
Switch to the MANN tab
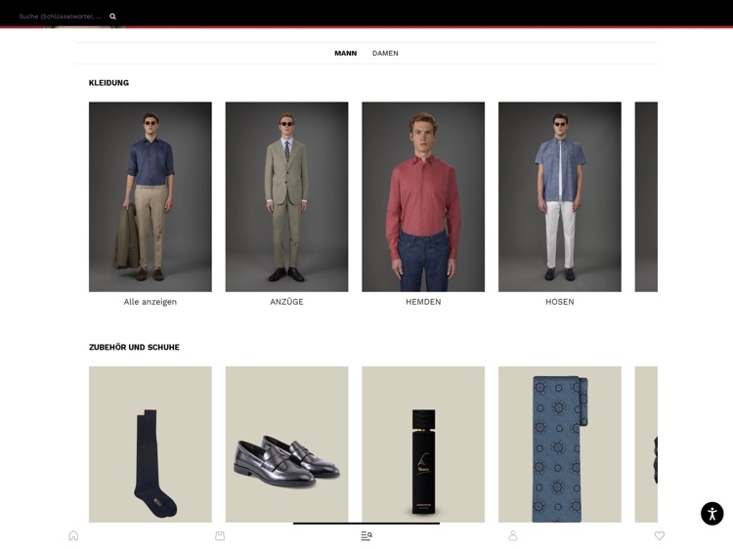(x=345, y=54)
